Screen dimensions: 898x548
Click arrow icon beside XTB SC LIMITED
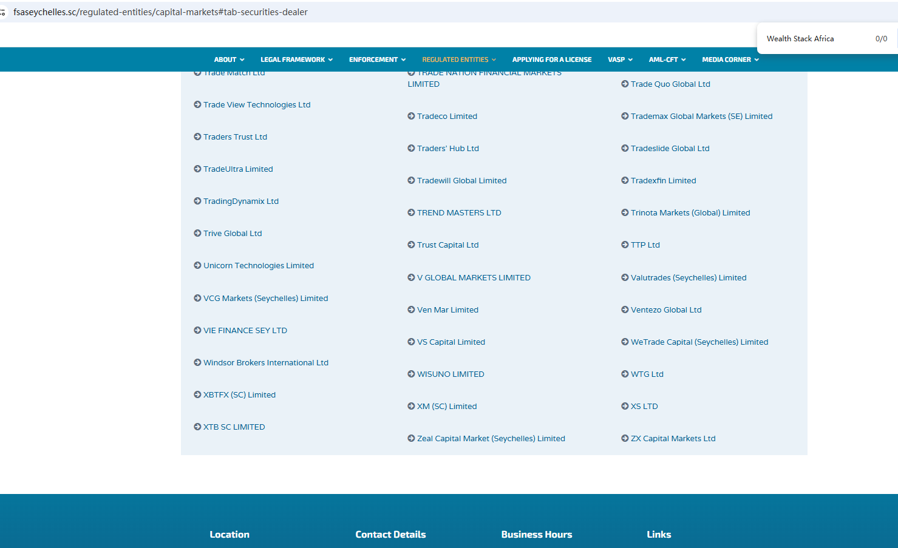197,427
